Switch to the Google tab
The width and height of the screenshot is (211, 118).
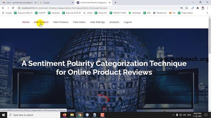pos(56,3)
